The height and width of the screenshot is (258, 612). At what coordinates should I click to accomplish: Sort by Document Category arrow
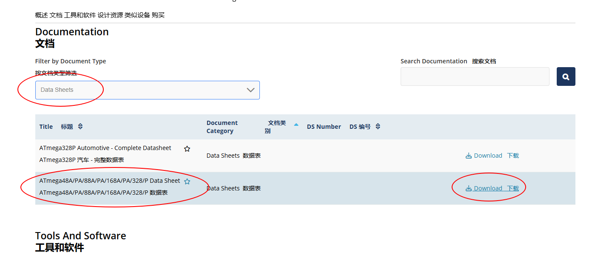tap(296, 125)
